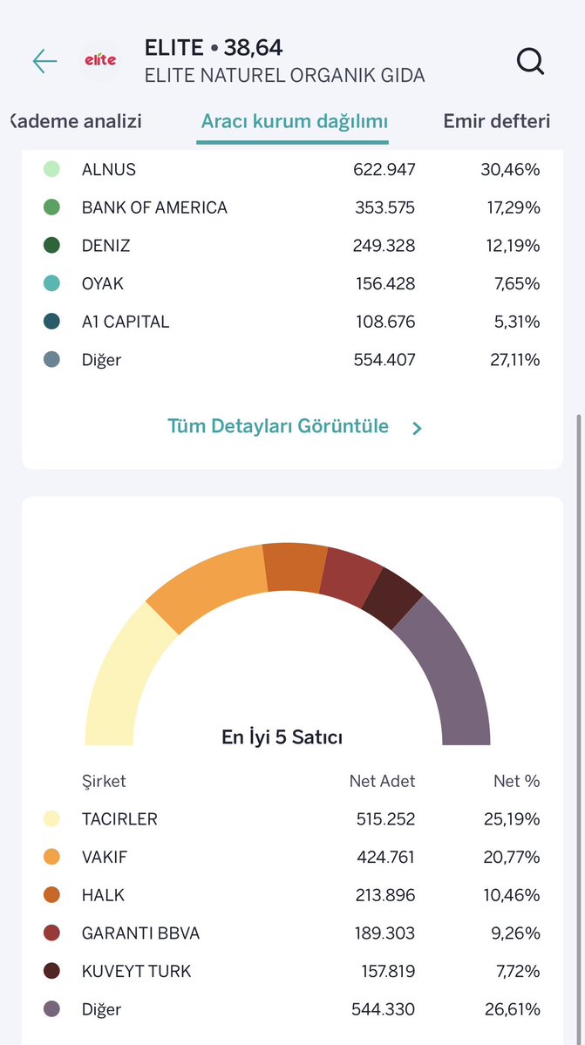Click the OYAK teal dot

coord(51,283)
